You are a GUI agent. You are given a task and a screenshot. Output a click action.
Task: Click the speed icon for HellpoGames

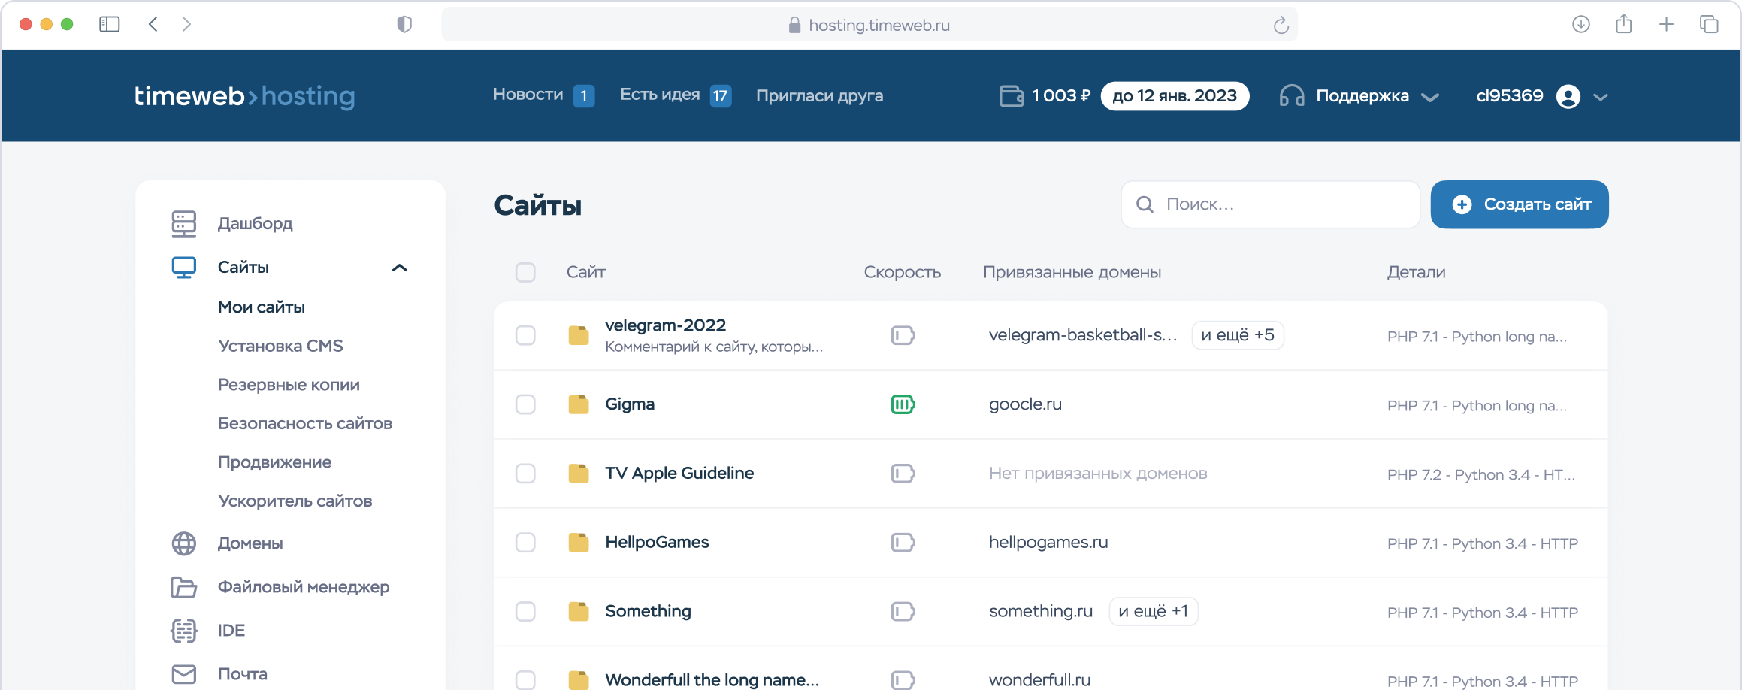pos(903,543)
